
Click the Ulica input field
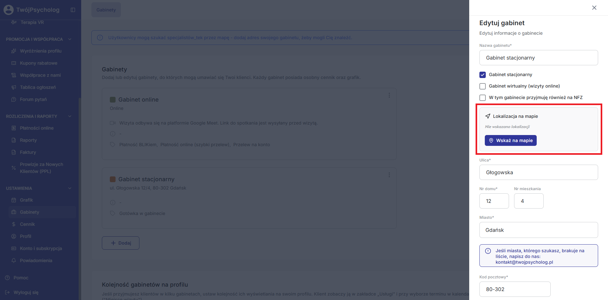coord(539,172)
